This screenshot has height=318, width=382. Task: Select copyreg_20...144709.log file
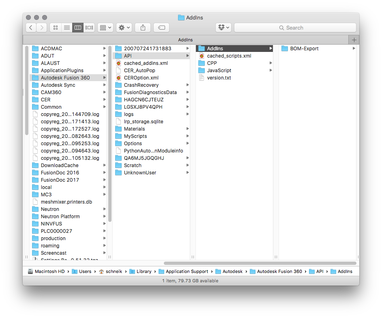click(68, 114)
